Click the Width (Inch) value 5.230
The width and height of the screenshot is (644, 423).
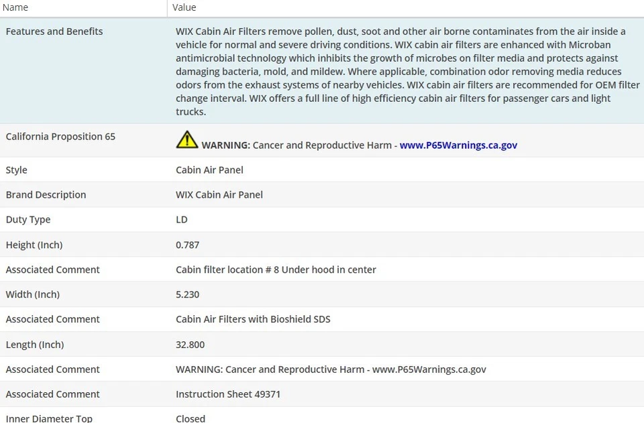click(x=188, y=295)
